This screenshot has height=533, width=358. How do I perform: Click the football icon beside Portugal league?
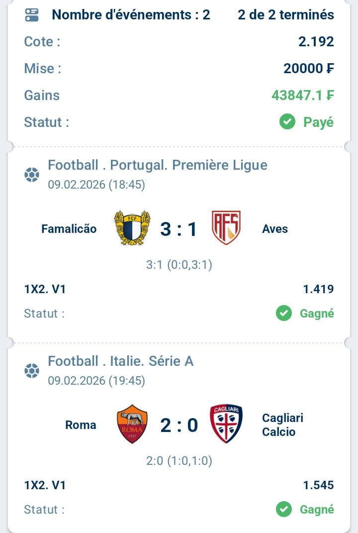pyautogui.click(x=32, y=175)
